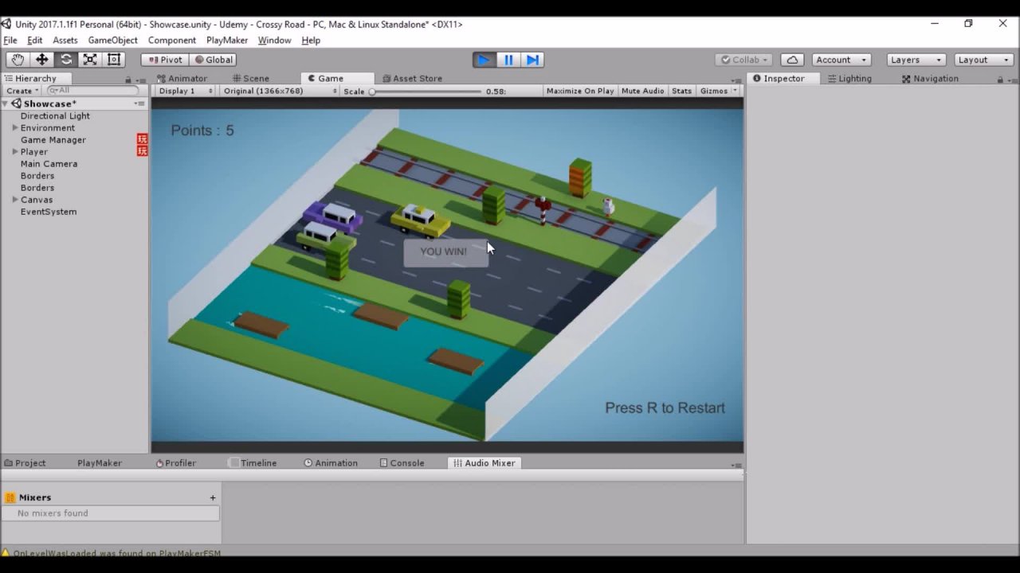Select the Rect transform tool
This screenshot has width=1020, height=573.
pos(114,60)
